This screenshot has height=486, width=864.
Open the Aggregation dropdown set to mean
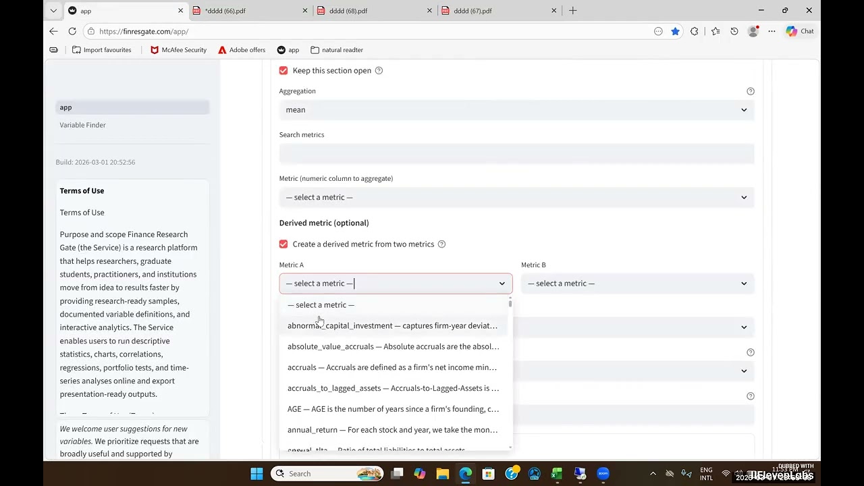pyautogui.click(x=516, y=109)
